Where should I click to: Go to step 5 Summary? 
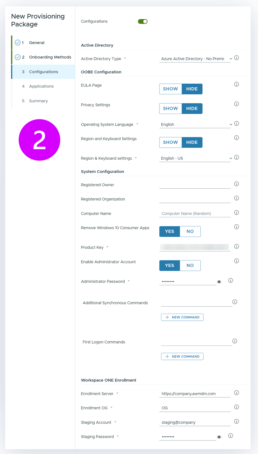(x=38, y=101)
